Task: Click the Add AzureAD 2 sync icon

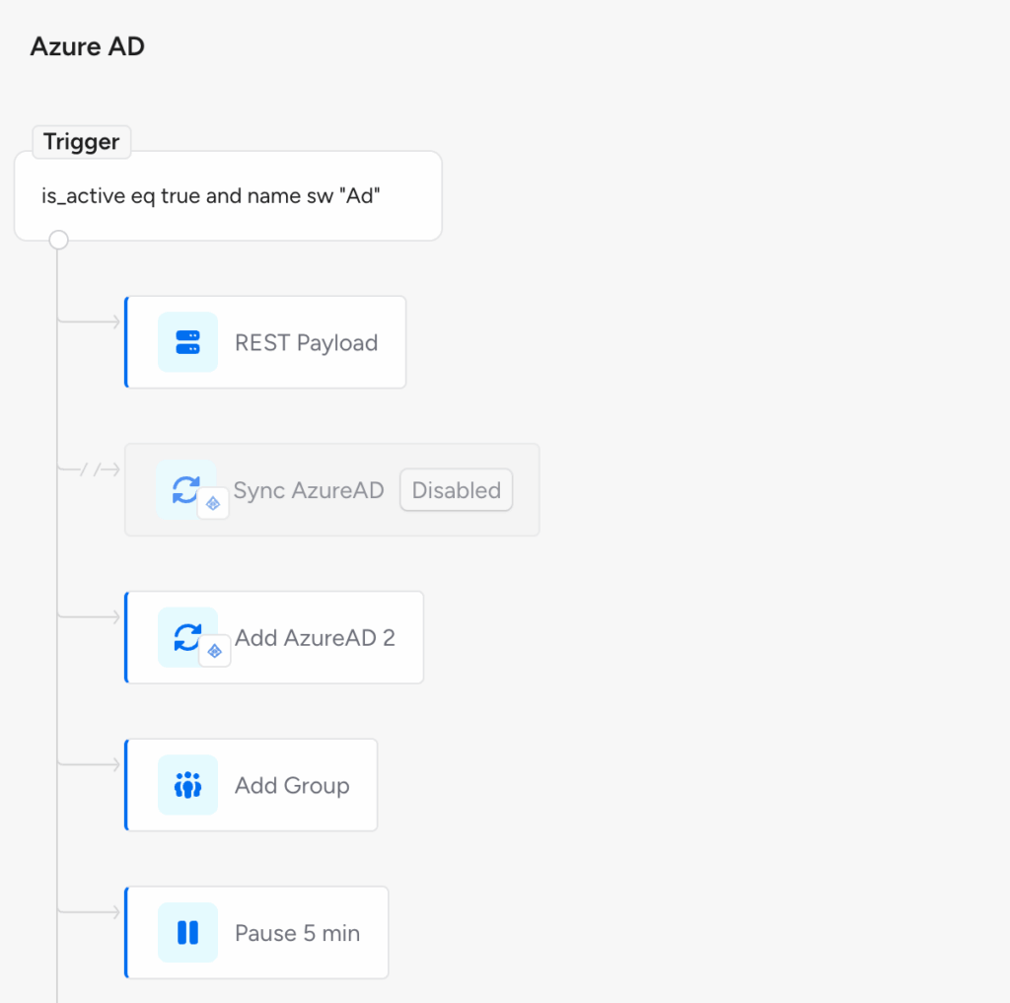Action: point(186,637)
